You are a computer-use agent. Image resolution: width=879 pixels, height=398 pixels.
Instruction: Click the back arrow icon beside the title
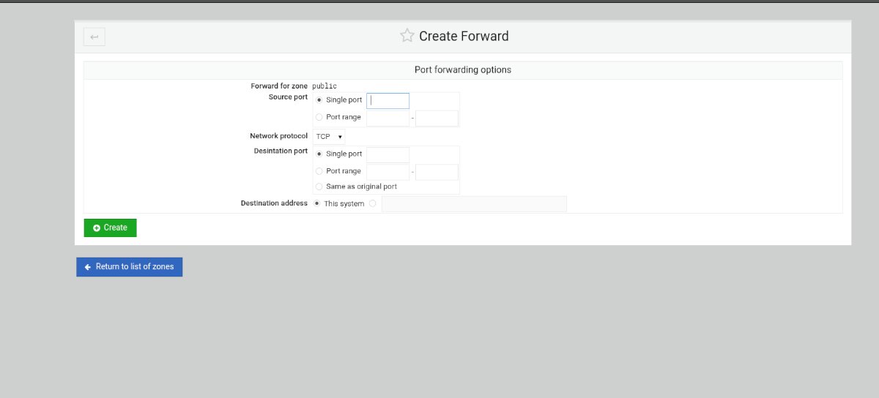tap(94, 37)
